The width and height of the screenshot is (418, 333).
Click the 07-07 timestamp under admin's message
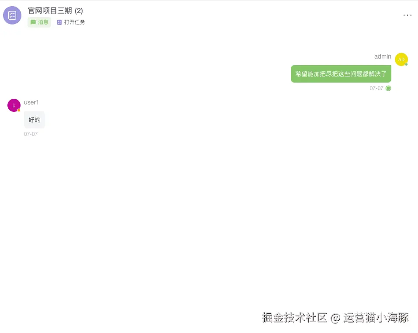click(376, 88)
